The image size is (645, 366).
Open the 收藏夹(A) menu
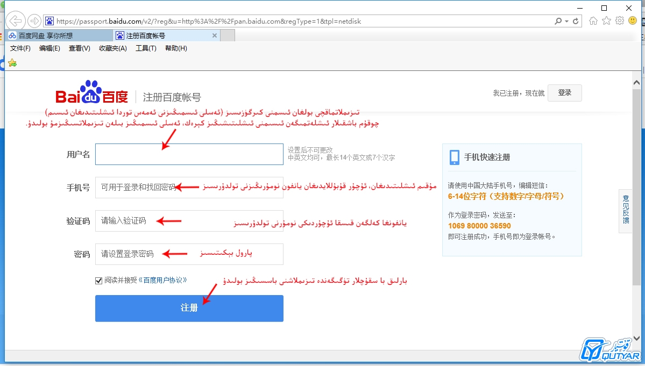click(x=113, y=48)
